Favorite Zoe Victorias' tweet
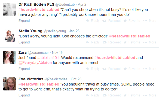Screen dimensions: 159x100 pos(132,95)
